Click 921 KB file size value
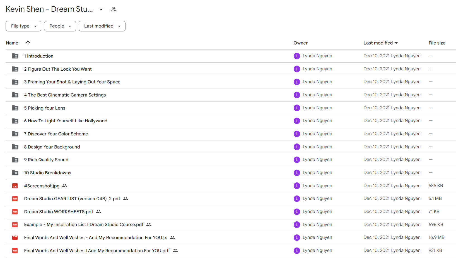The width and height of the screenshot is (456, 265). pos(435,251)
